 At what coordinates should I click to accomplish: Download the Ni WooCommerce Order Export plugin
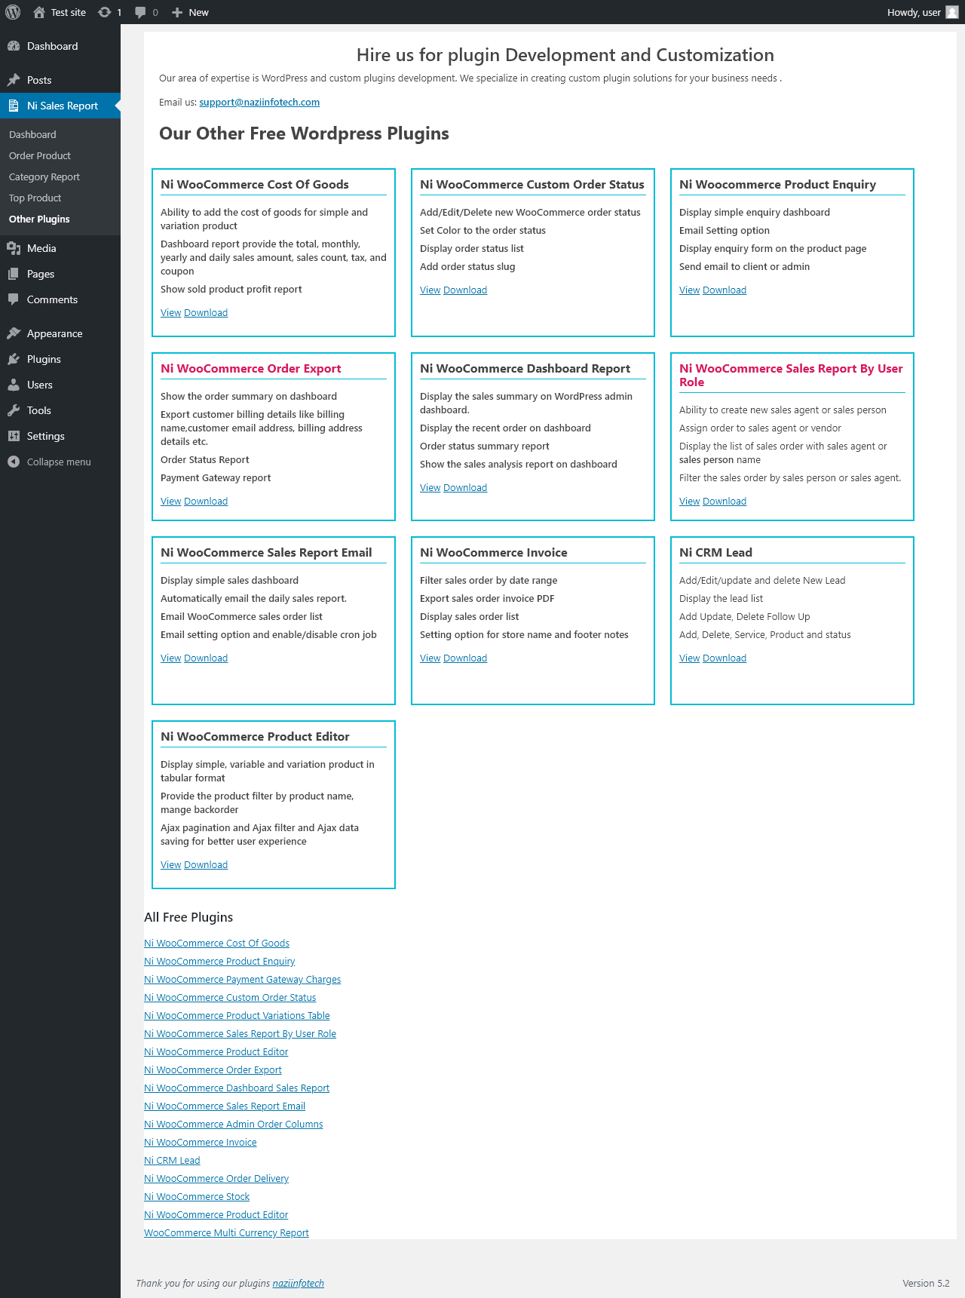click(x=206, y=501)
